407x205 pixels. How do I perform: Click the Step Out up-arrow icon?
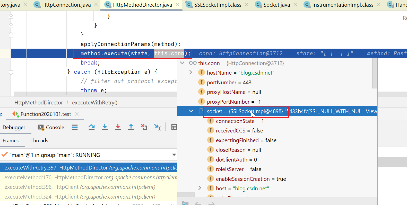(x=131, y=127)
